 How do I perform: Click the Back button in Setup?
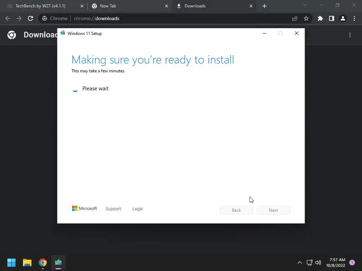click(237, 210)
